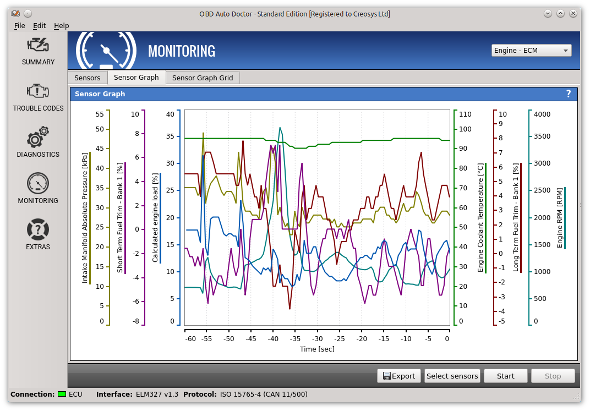590x411 pixels.
Task: Switch to the Sensor Graph Grid tab
Action: [x=203, y=78]
